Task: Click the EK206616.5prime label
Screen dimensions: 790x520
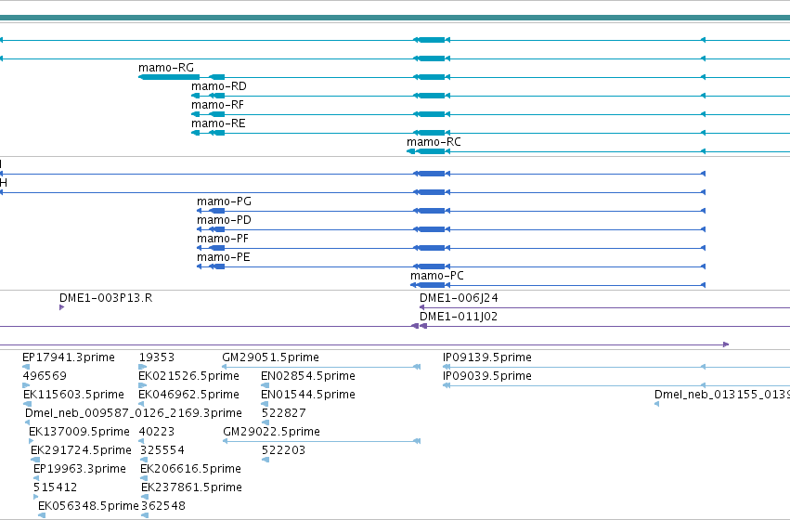Action: (x=190, y=470)
